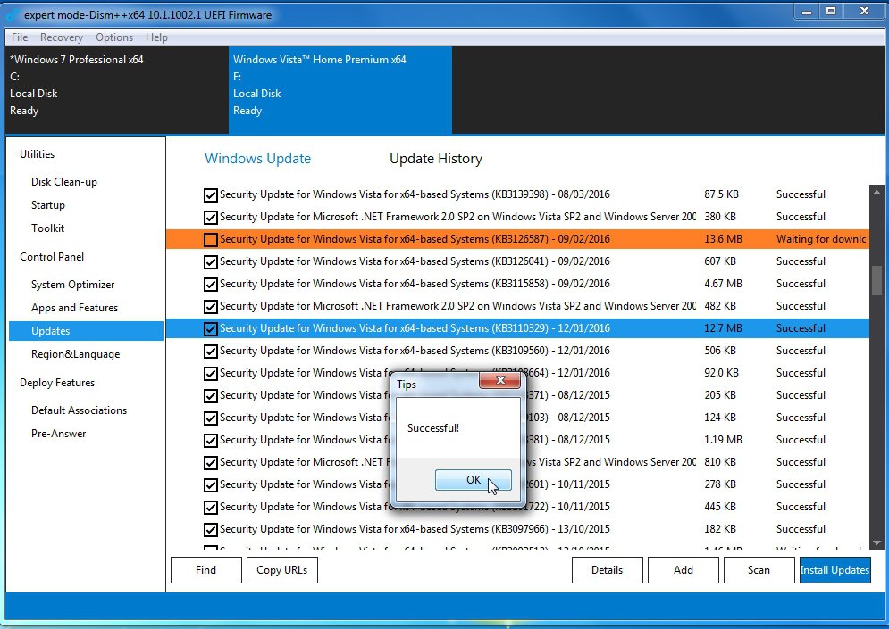This screenshot has height=629, width=889.
Task: Uncheck the KB3110329 update checkbox
Action: pos(210,328)
